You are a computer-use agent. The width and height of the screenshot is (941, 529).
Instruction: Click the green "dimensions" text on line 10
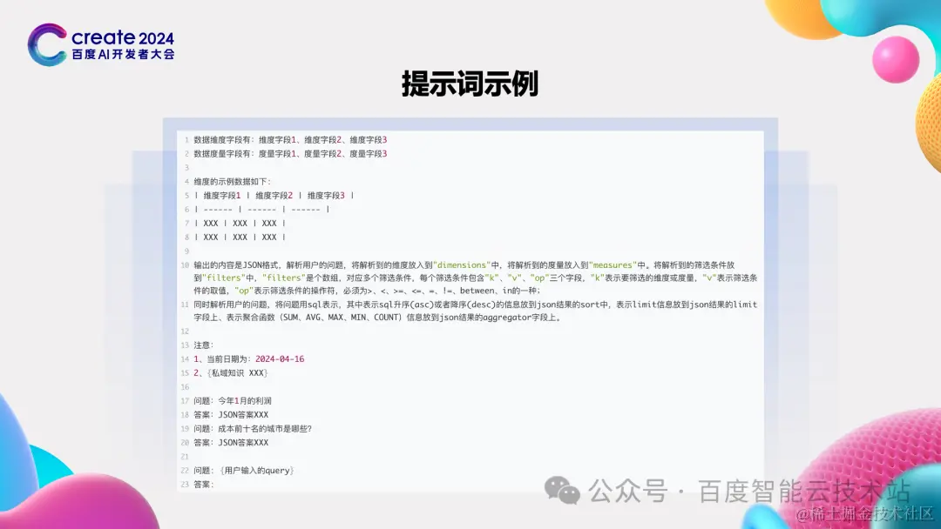coord(463,264)
